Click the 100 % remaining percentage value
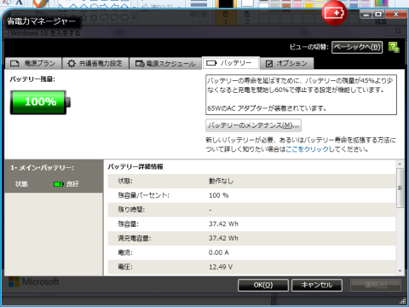This screenshot has width=409, height=307. click(219, 195)
